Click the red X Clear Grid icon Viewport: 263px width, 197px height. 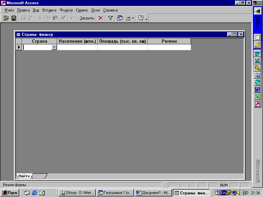pyautogui.click(x=101, y=18)
